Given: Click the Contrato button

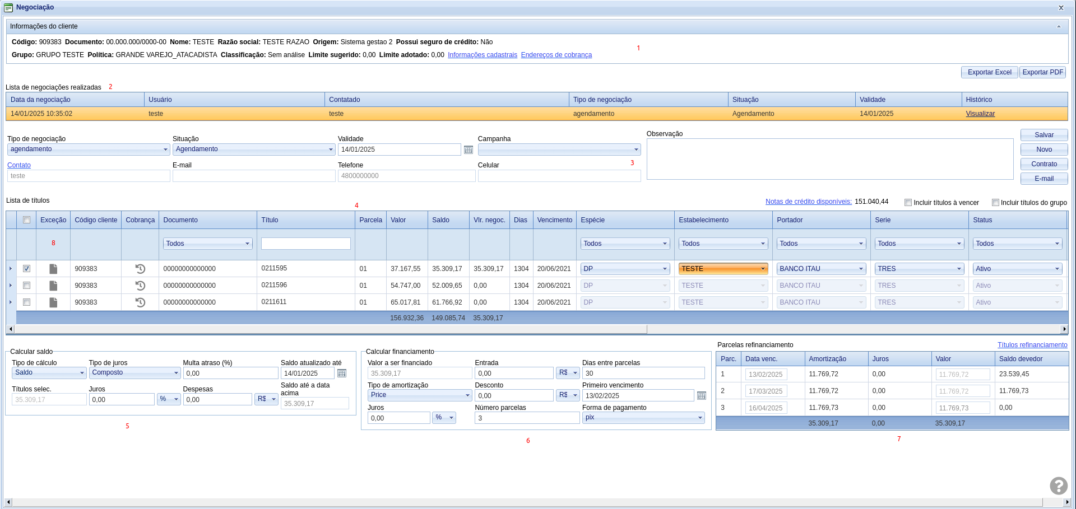Looking at the screenshot, I should (1044, 164).
